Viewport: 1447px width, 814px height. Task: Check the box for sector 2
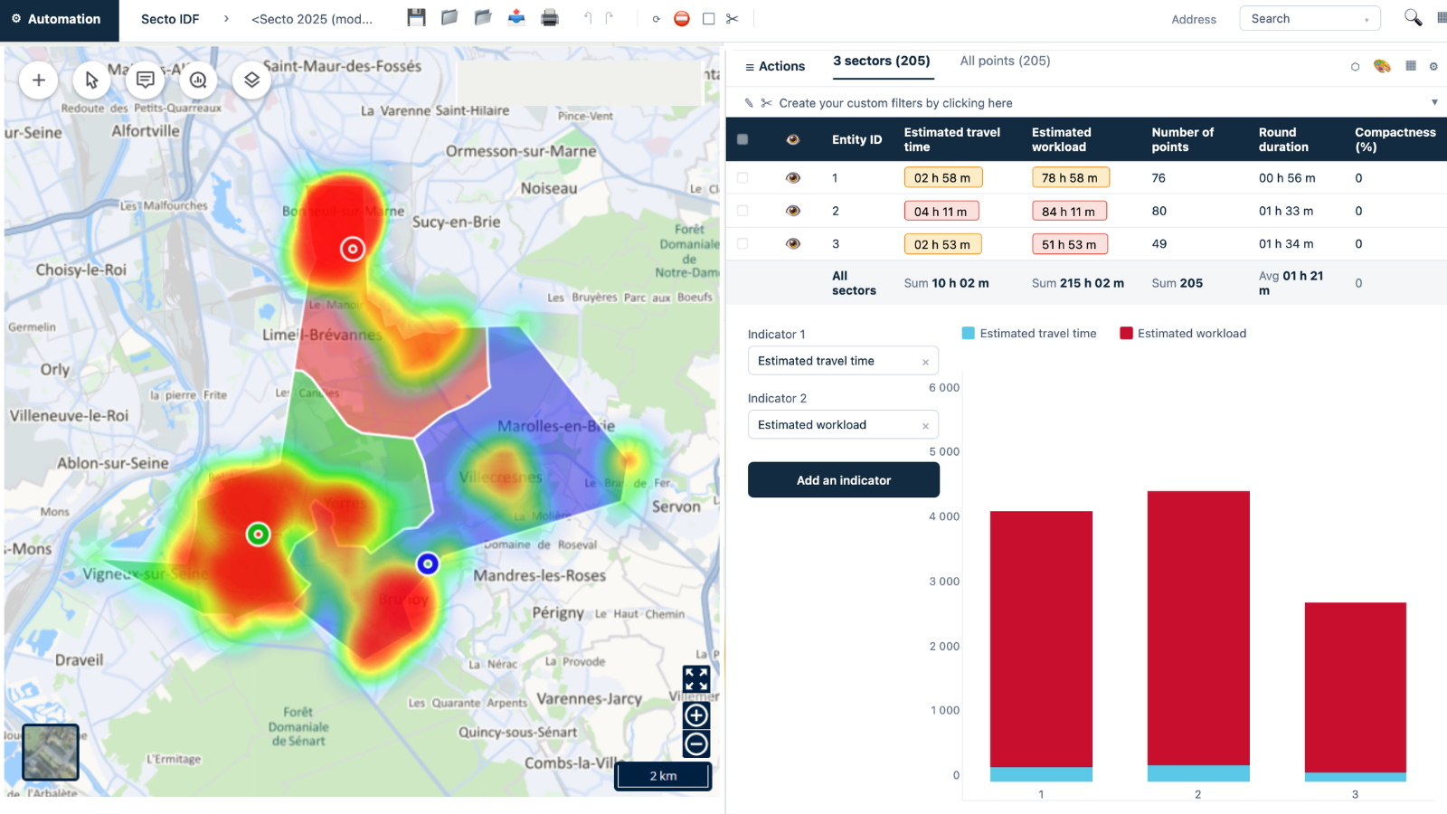742,211
